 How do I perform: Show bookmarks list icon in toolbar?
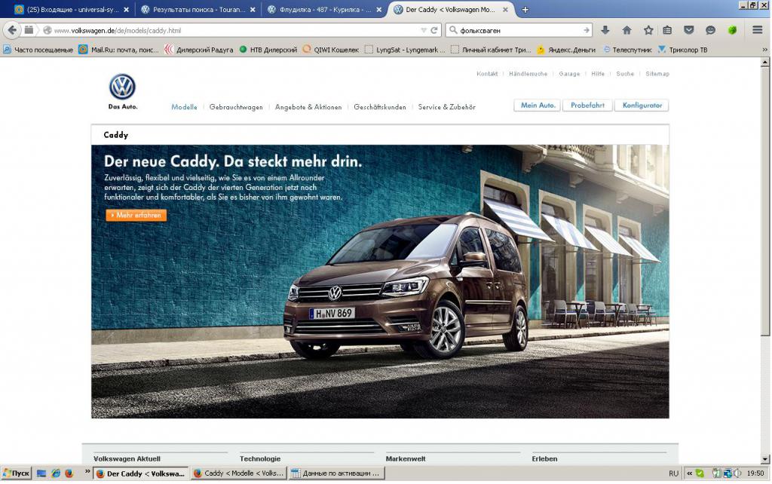667,30
